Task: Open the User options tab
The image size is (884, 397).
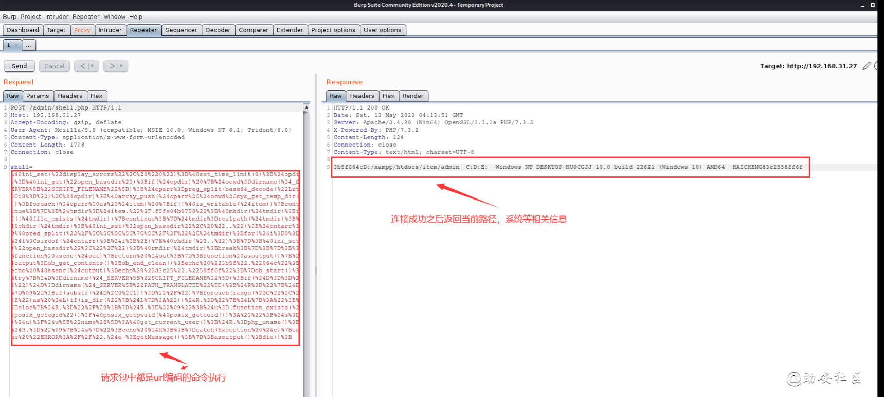Action: (x=383, y=30)
